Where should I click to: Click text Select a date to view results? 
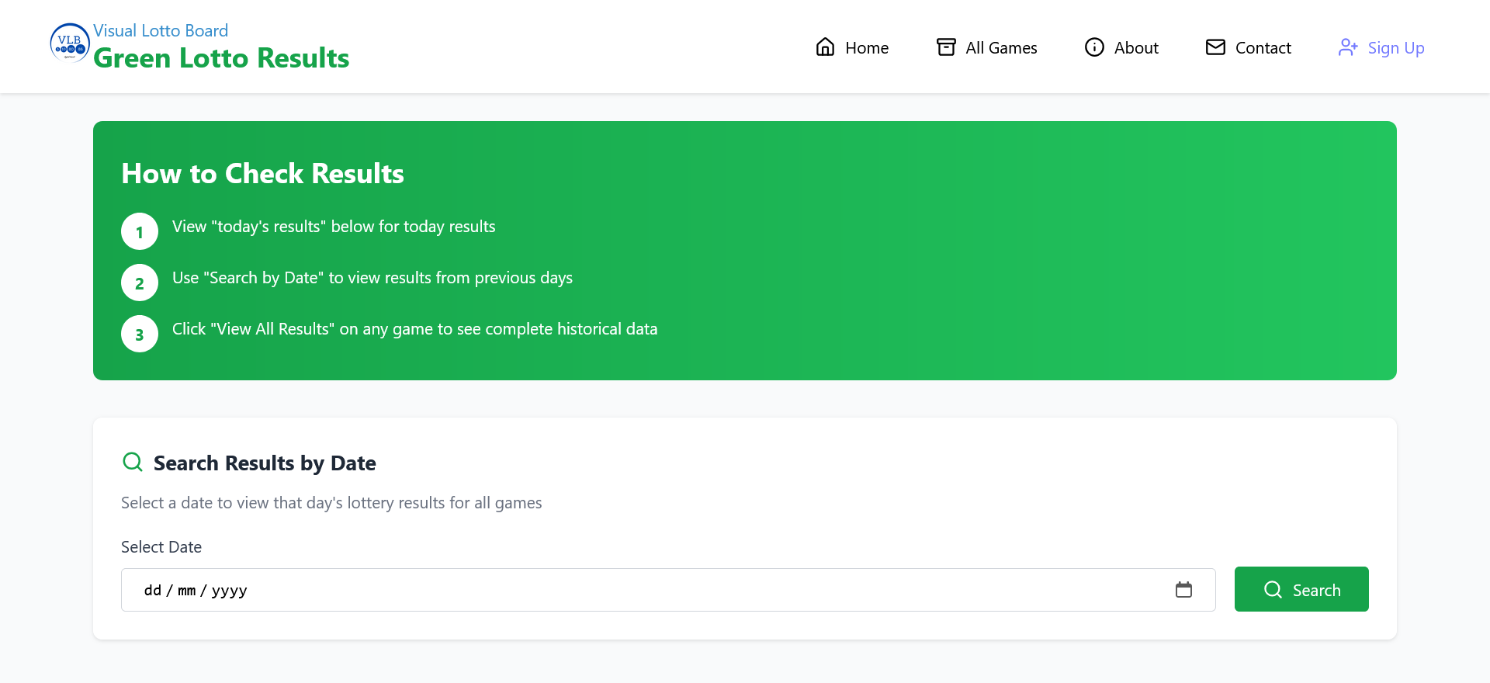[x=331, y=503]
